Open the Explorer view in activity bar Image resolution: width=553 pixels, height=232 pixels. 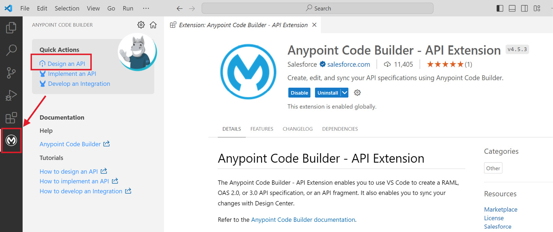pyautogui.click(x=11, y=27)
